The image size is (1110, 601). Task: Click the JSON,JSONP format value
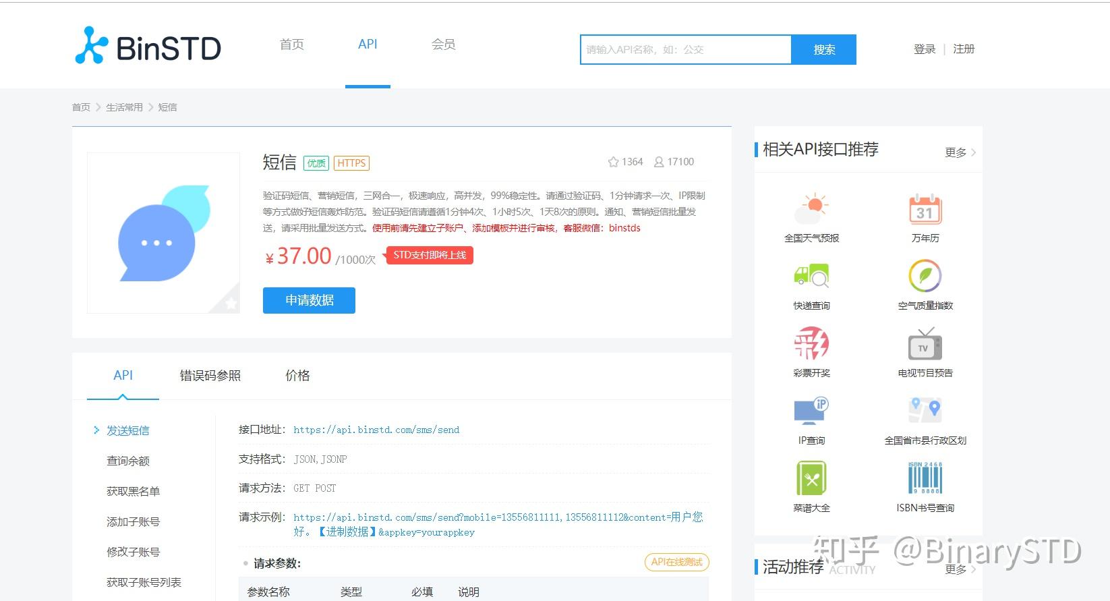[320, 459]
